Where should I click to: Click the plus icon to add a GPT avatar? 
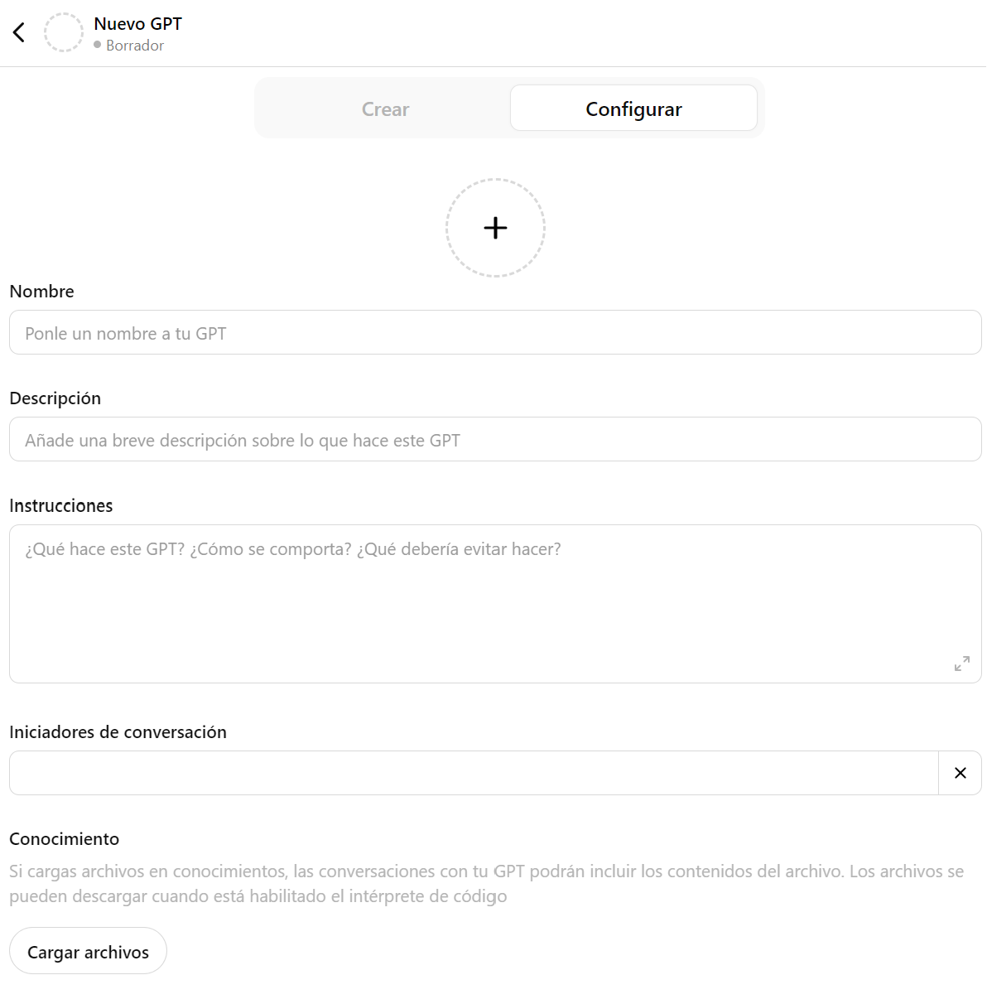(495, 227)
